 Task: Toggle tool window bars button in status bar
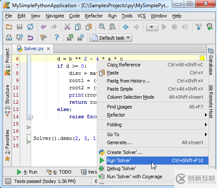pos(8,181)
